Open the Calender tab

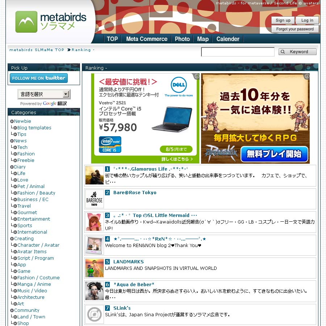click(228, 39)
